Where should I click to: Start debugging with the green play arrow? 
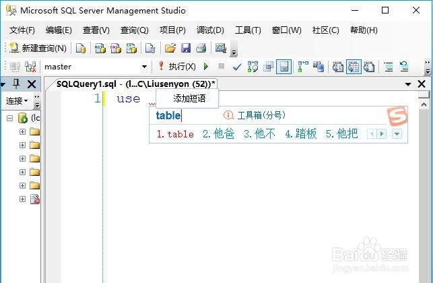coord(206,66)
